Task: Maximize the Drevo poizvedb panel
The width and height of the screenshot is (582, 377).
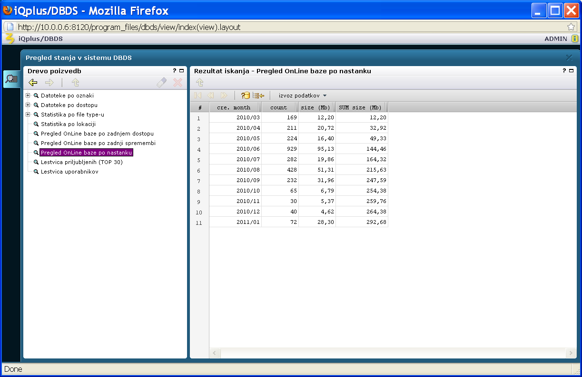Action: 181,71
